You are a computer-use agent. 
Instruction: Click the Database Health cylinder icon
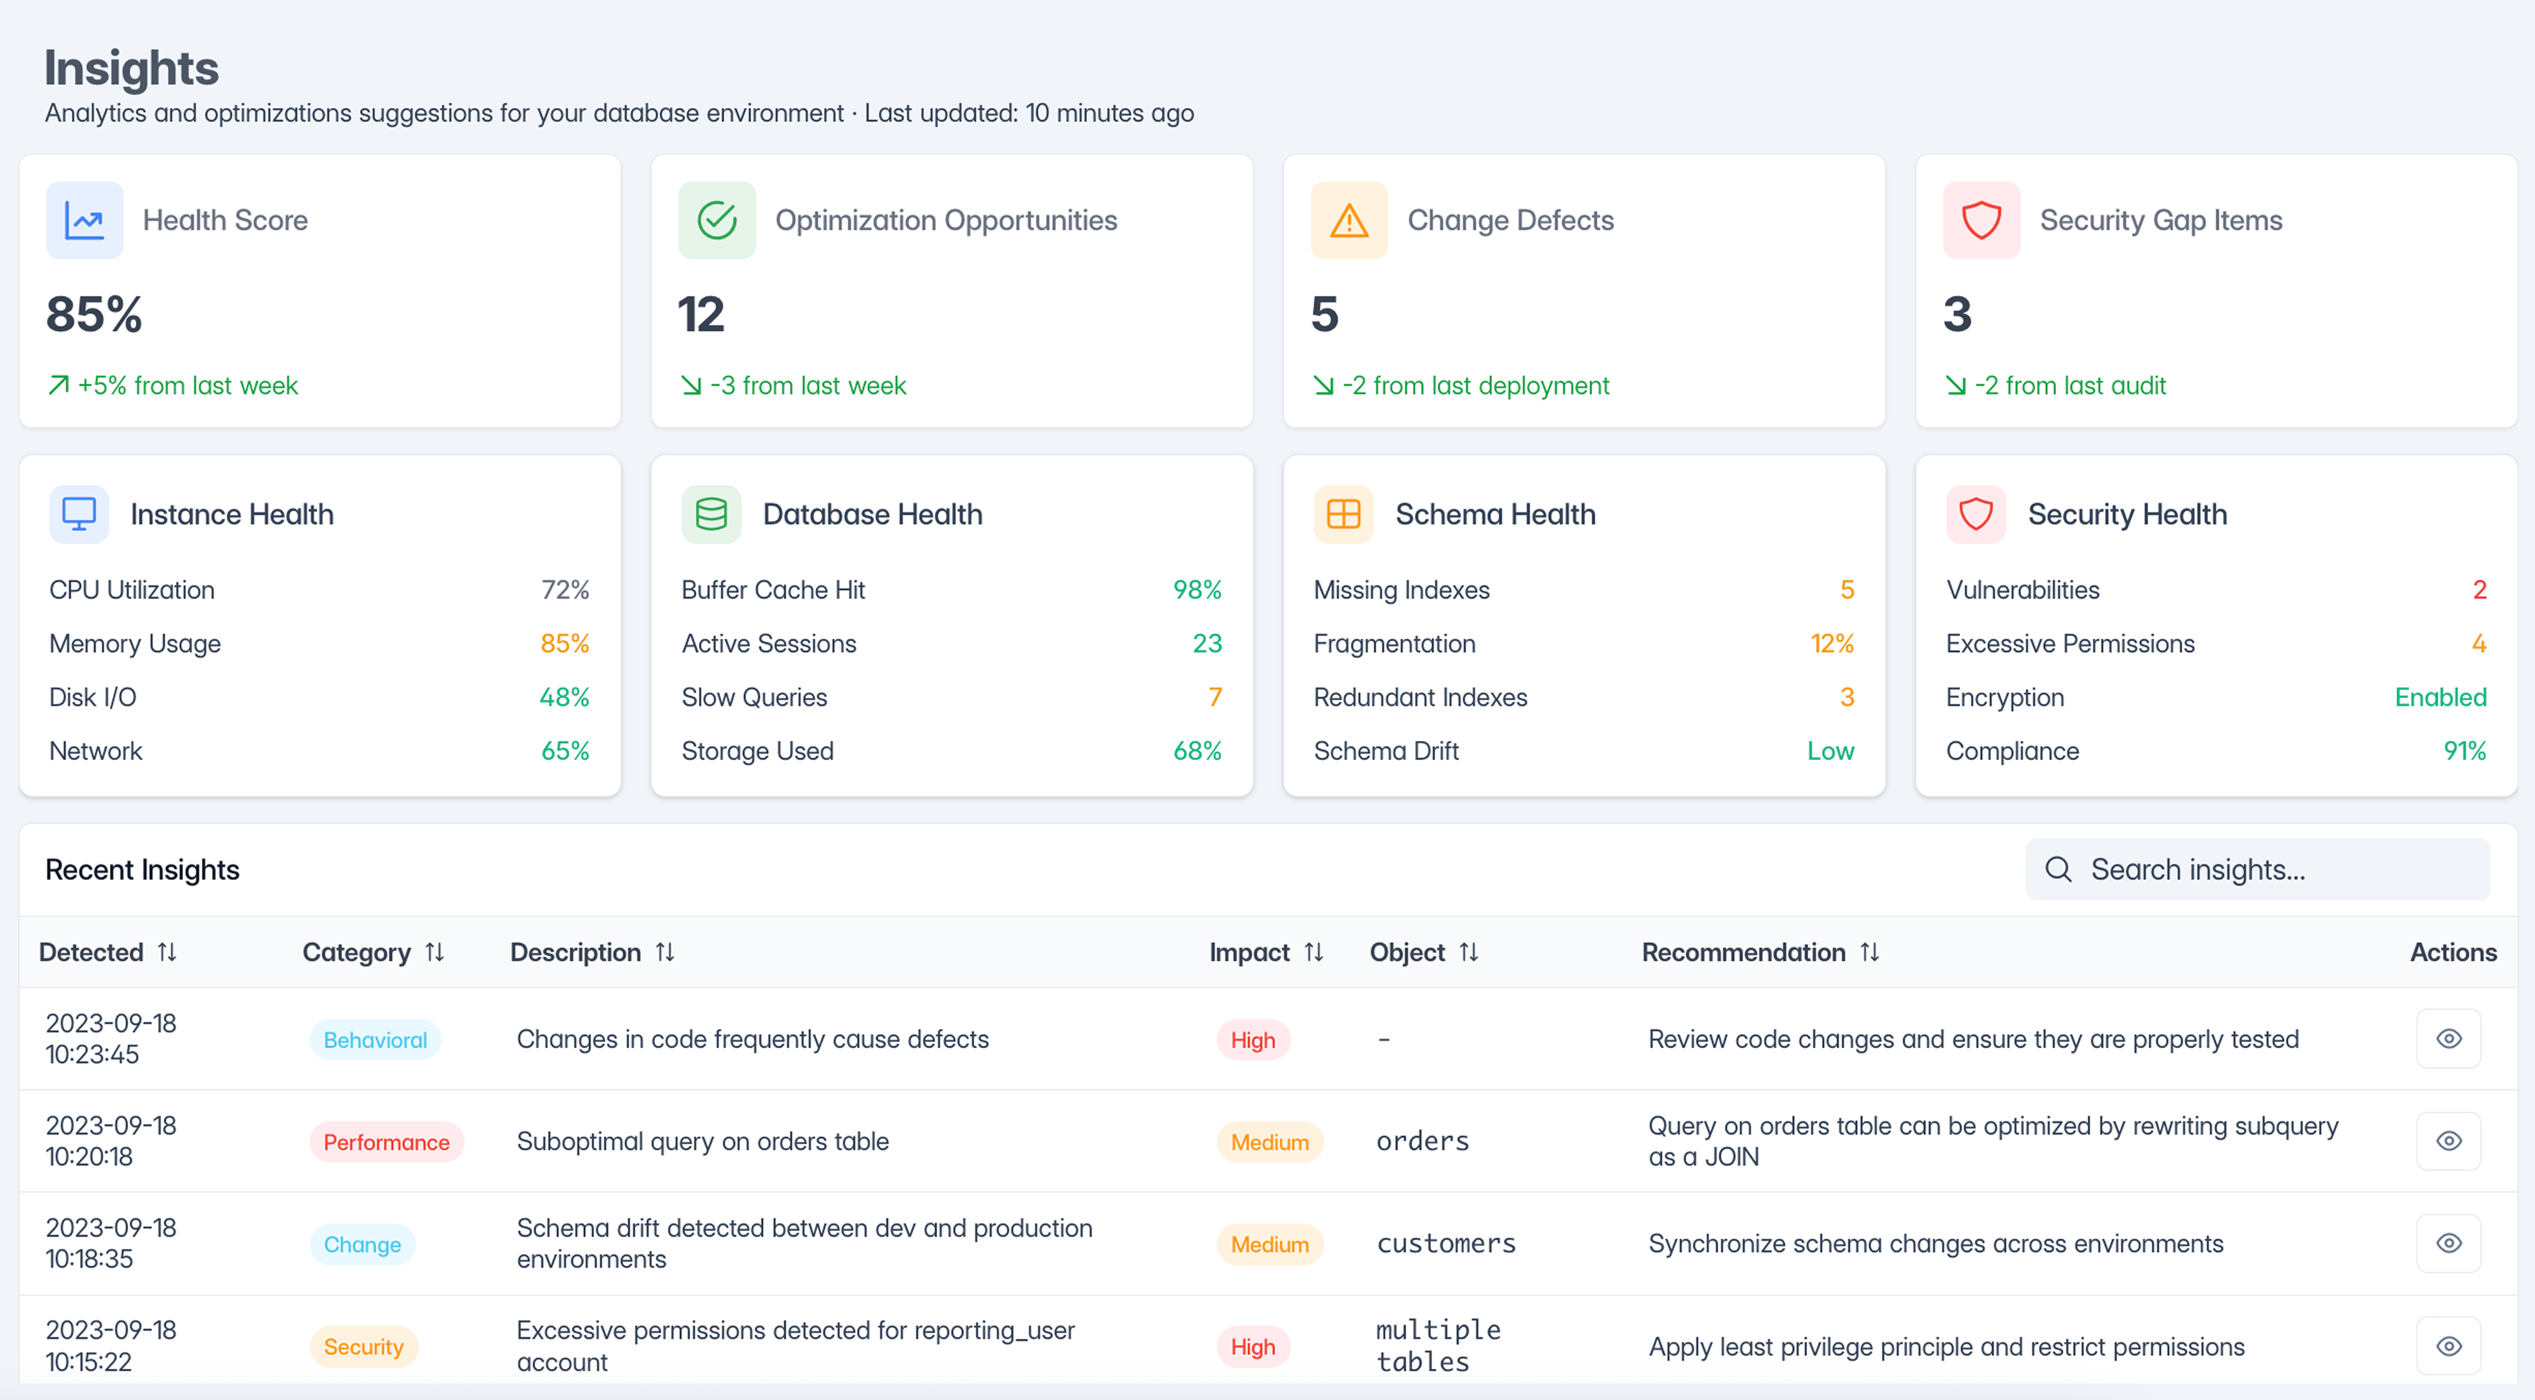(x=710, y=513)
